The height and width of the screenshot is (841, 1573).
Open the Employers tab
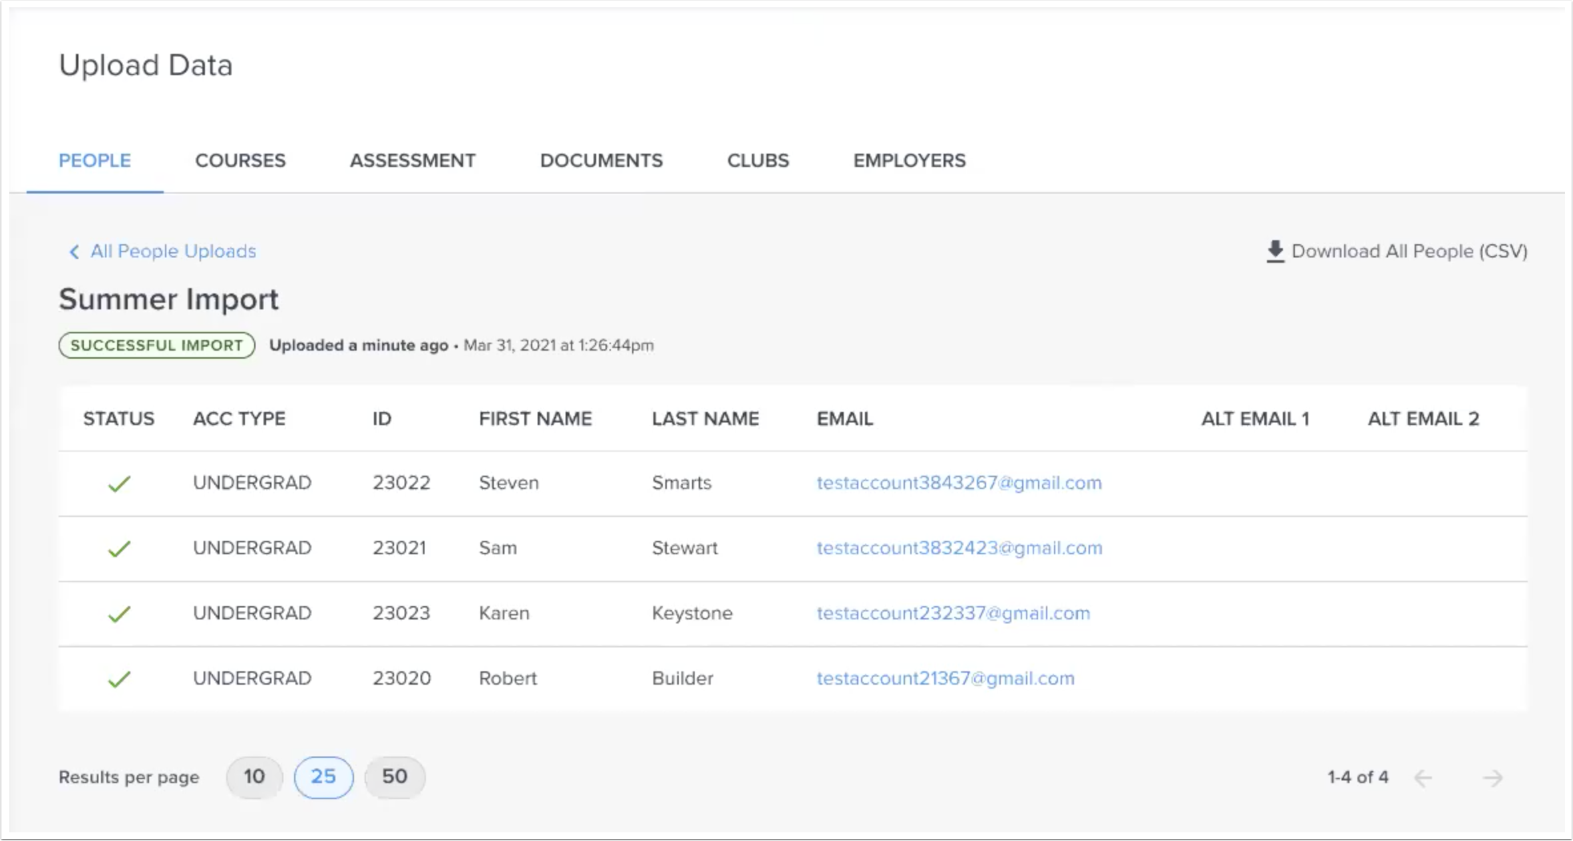pyautogui.click(x=909, y=160)
